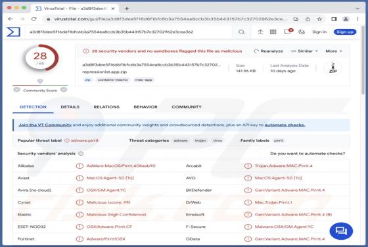
Task: Select the DETECTION tab
Action: 33,107
